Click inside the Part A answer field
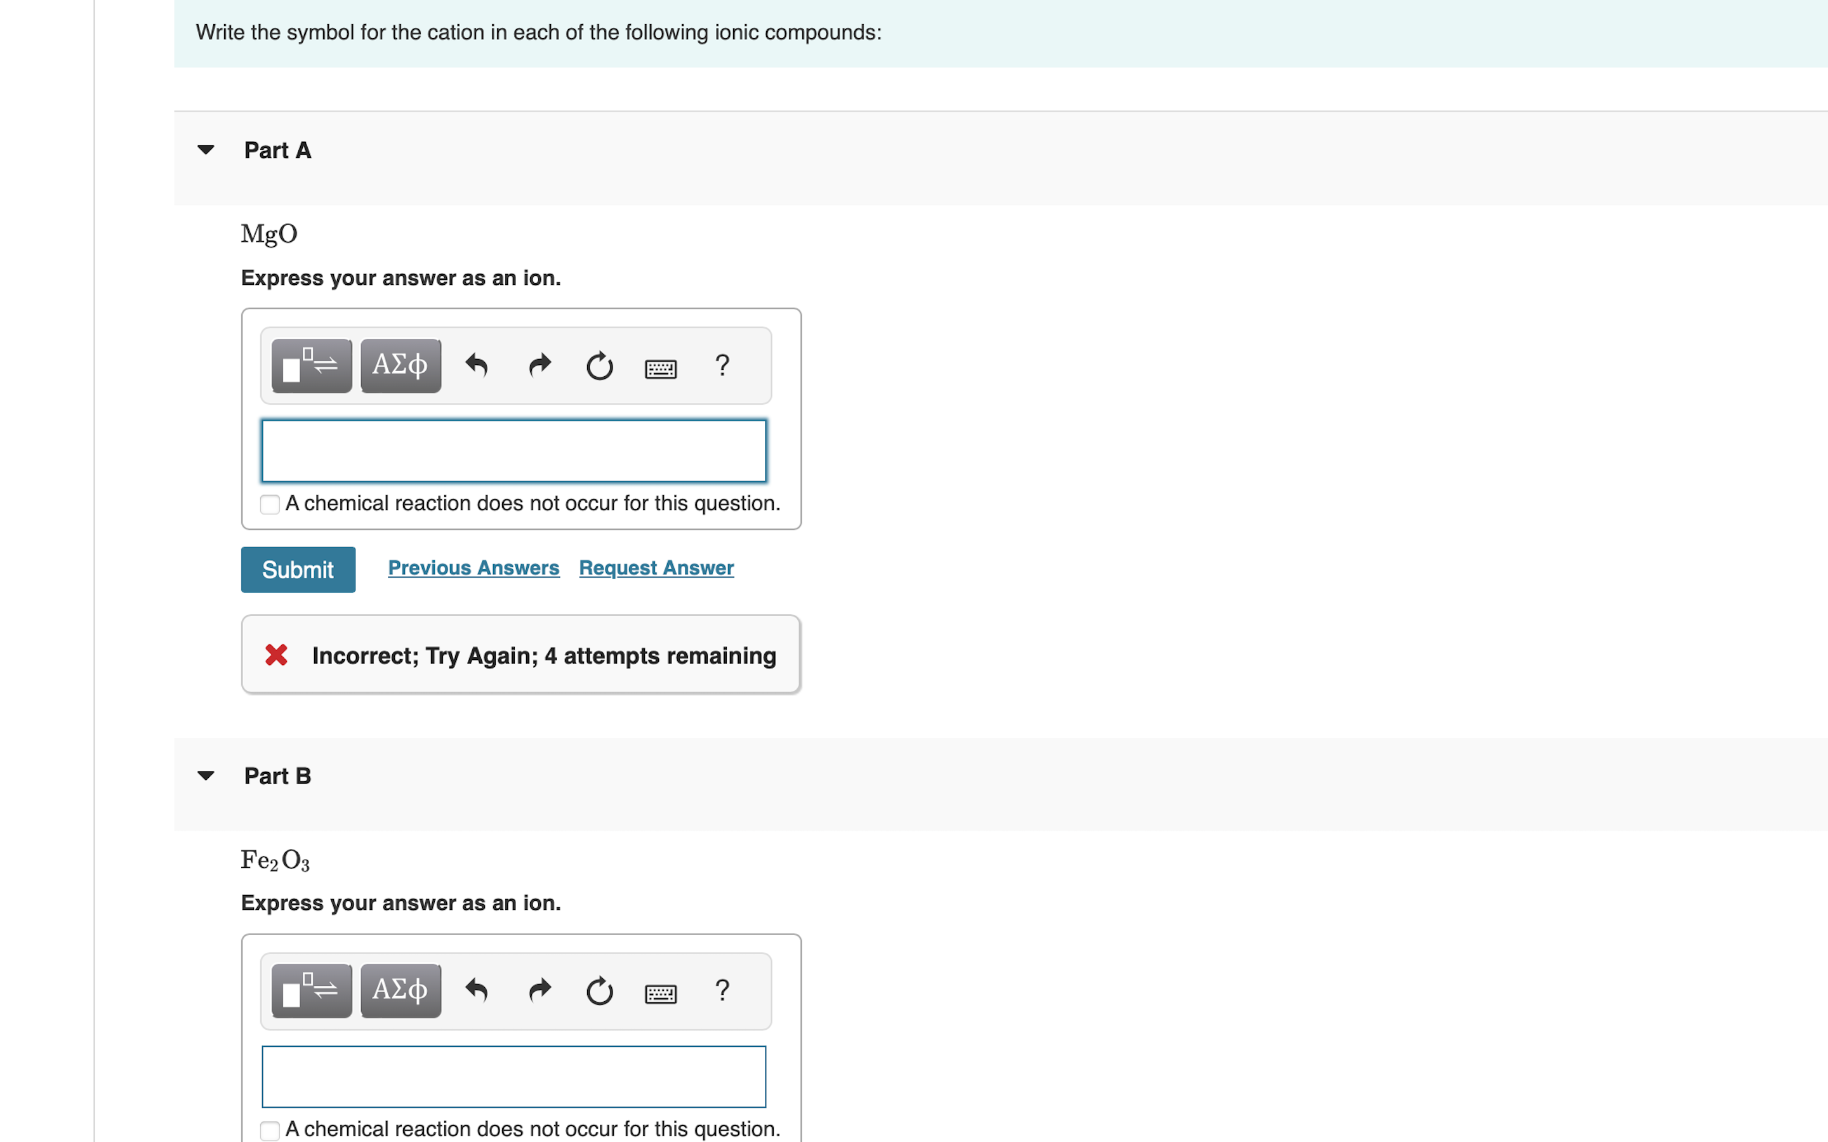The image size is (1828, 1142). tap(513, 450)
